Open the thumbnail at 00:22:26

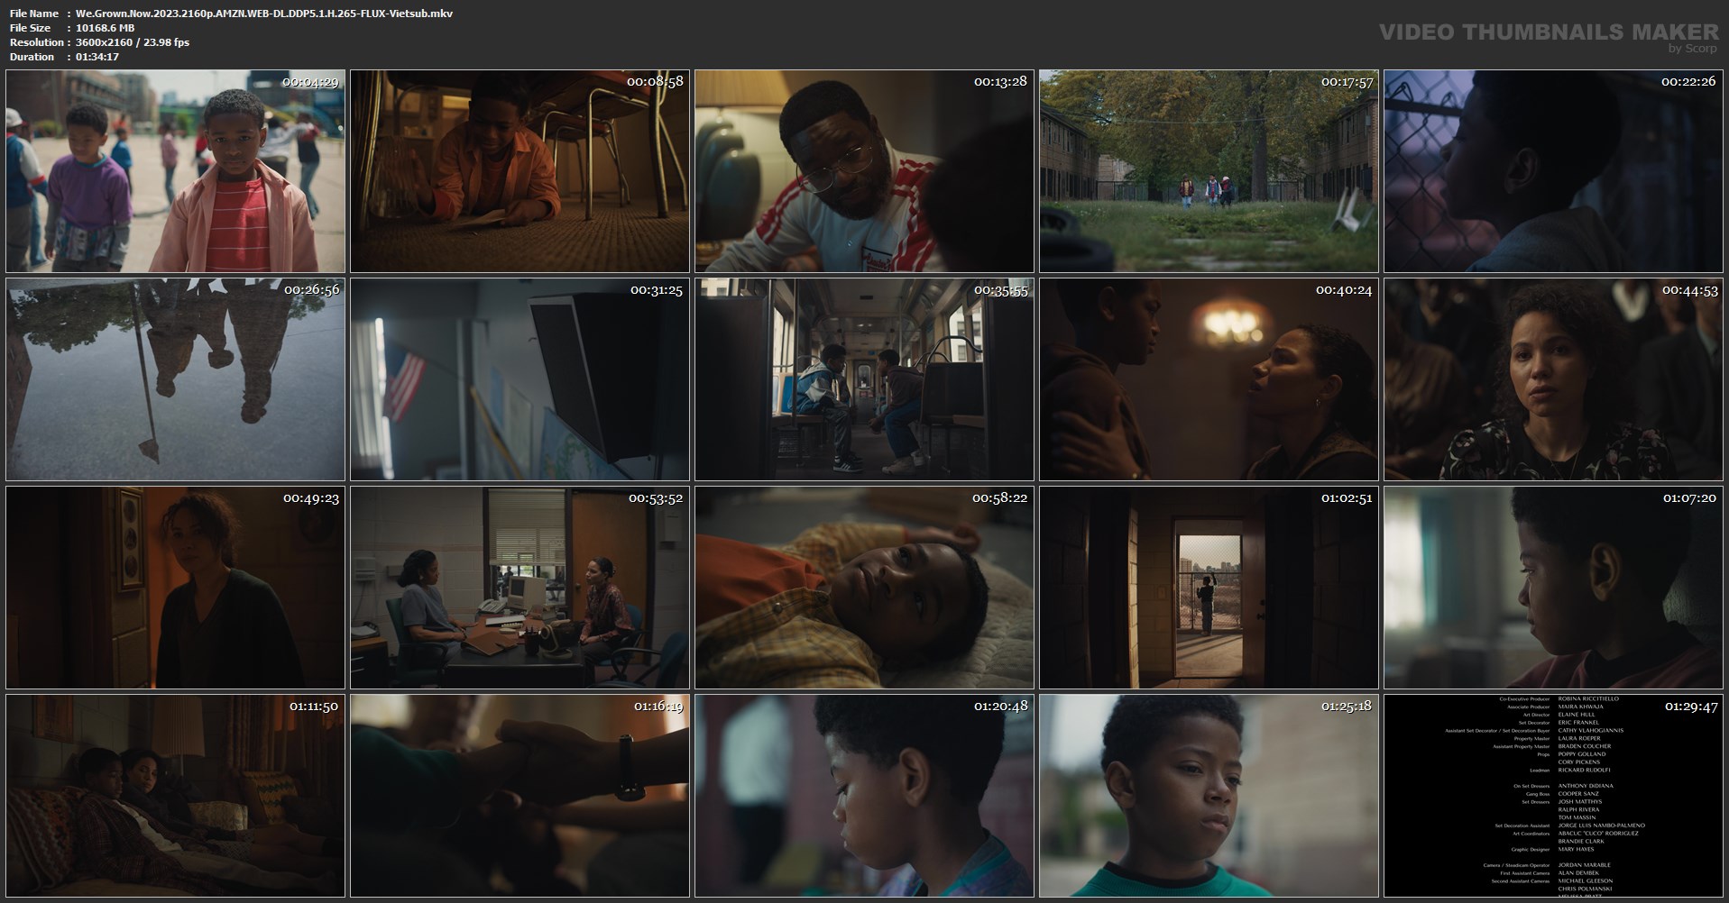click(x=1554, y=171)
